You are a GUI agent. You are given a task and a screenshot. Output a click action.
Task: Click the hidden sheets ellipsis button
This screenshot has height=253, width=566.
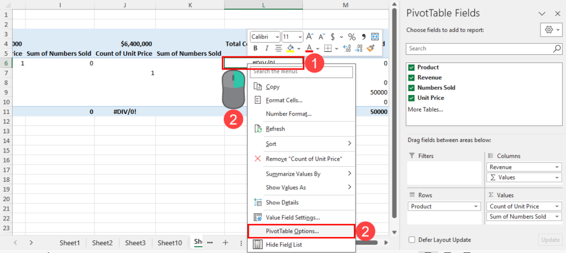click(211, 243)
